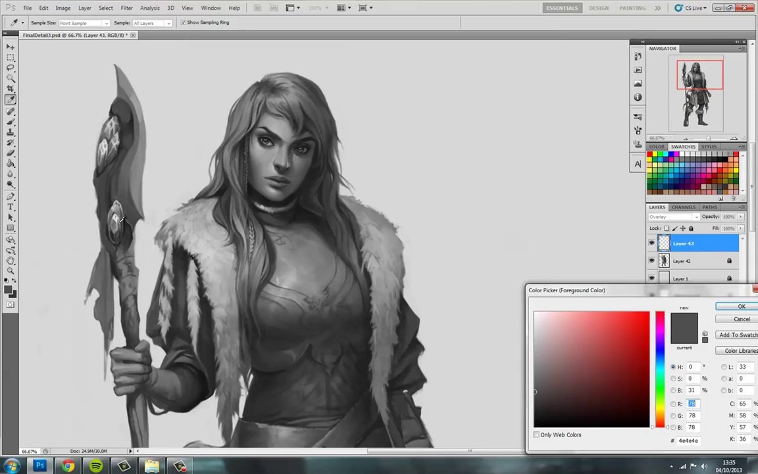Select the Paint Bucket tool
Image resolution: width=758 pixels, height=474 pixels.
point(10,163)
